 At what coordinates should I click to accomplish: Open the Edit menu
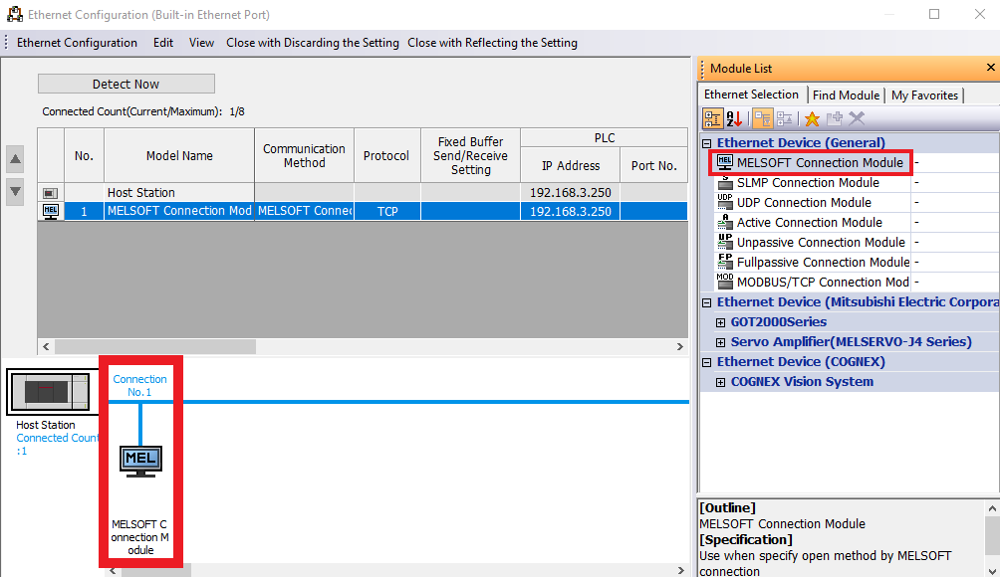click(x=162, y=43)
